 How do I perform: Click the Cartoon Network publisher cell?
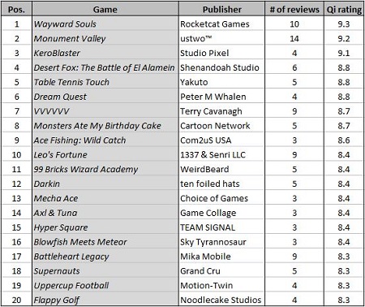coord(221,126)
